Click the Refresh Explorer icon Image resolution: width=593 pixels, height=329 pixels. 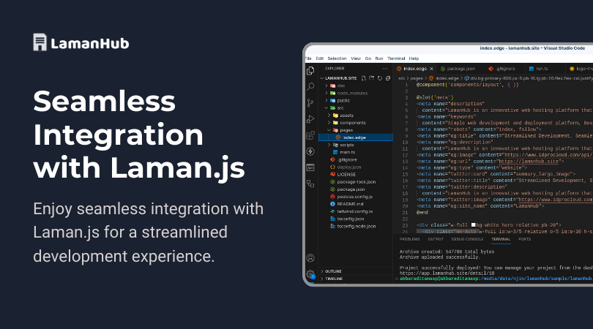pos(380,78)
